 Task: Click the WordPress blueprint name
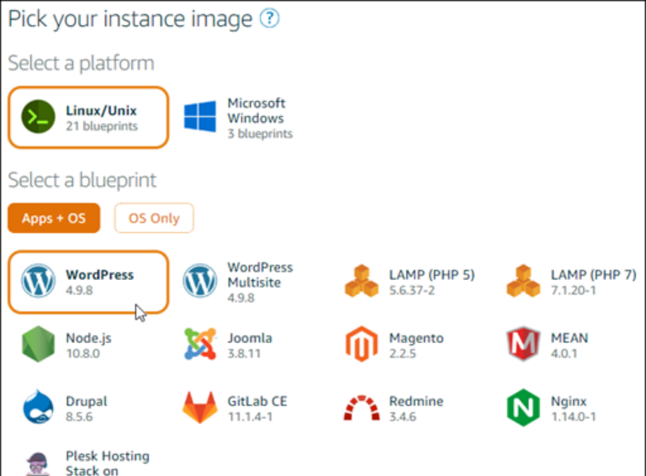pyautogui.click(x=100, y=275)
